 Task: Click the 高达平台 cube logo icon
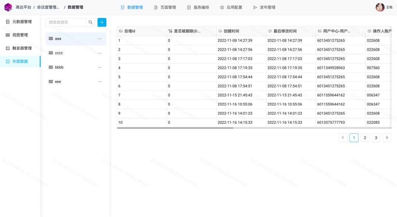point(8,7)
